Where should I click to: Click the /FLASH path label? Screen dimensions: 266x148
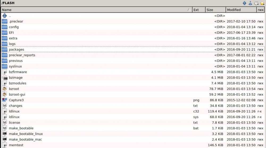pos(8,3)
